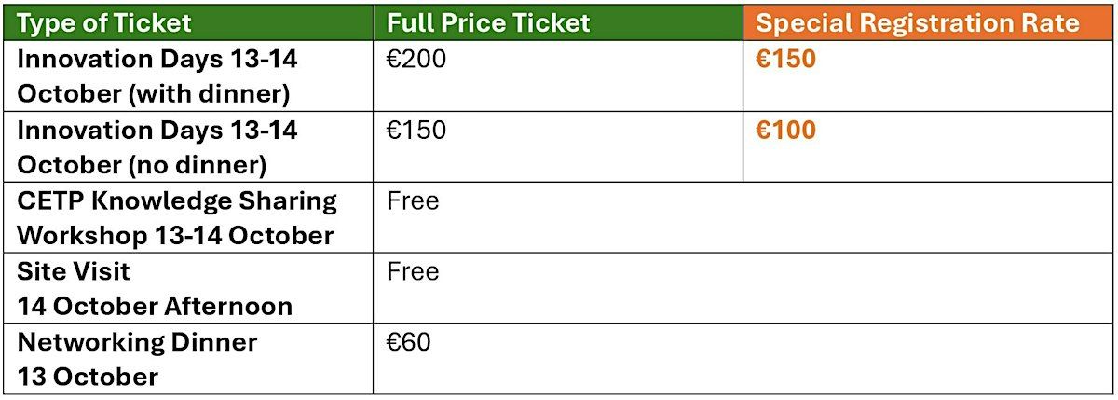Click the Free price for CETP Workshop
The height and width of the screenshot is (400, 1118).
coord(413,200)
